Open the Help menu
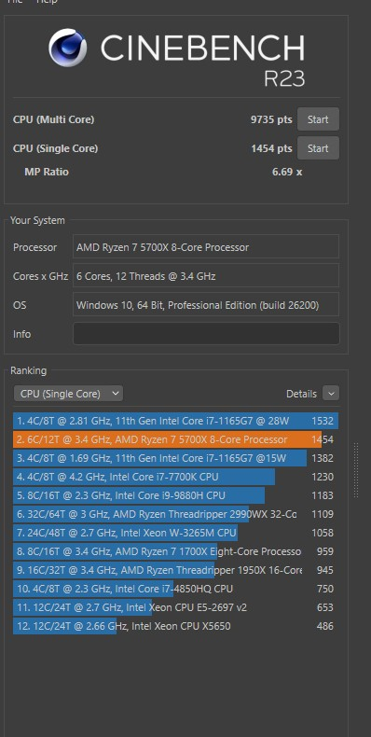Viewport: 371px width, 737px height. coord(47,2)
